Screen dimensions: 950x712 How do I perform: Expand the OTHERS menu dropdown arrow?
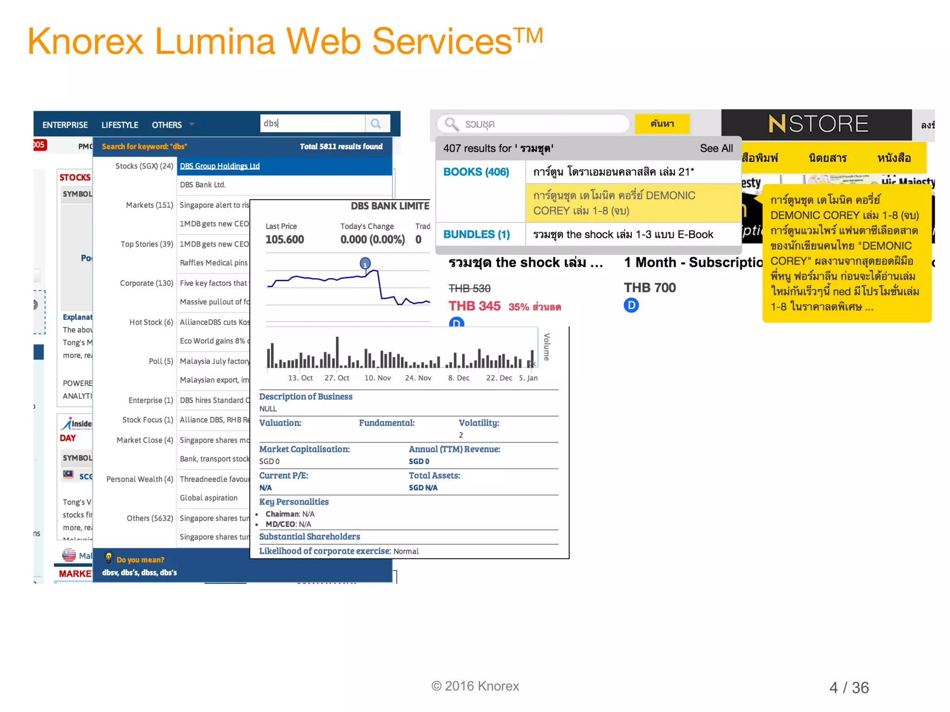192,124
